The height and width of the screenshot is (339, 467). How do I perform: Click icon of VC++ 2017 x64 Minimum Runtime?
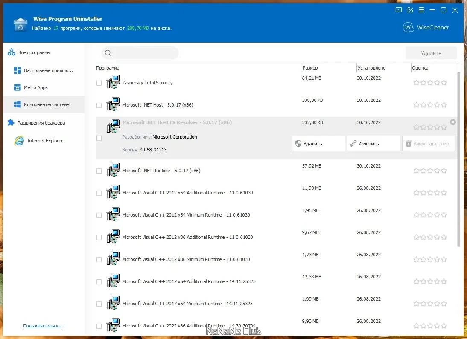(x=113, y=303)
